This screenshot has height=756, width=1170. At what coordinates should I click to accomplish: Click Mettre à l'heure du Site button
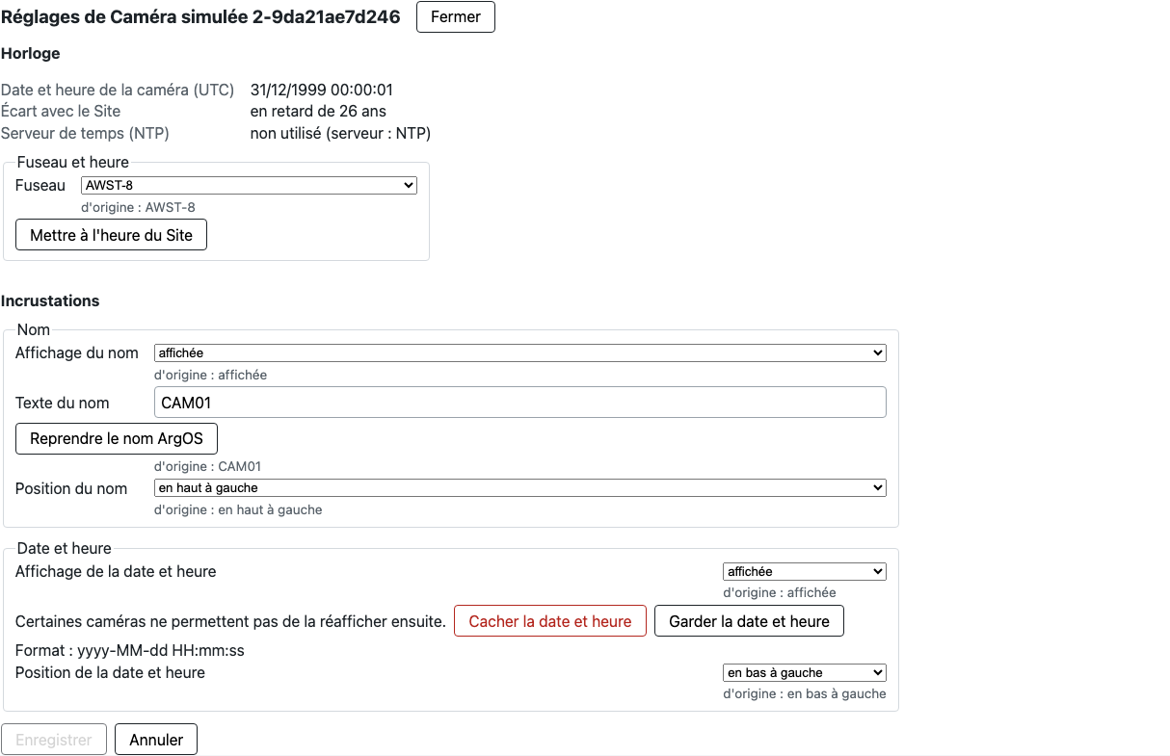[111, 235]
